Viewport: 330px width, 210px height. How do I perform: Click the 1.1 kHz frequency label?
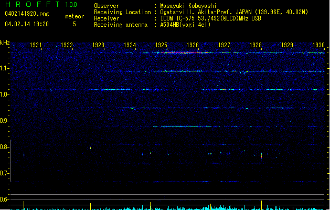click(5, 68)
